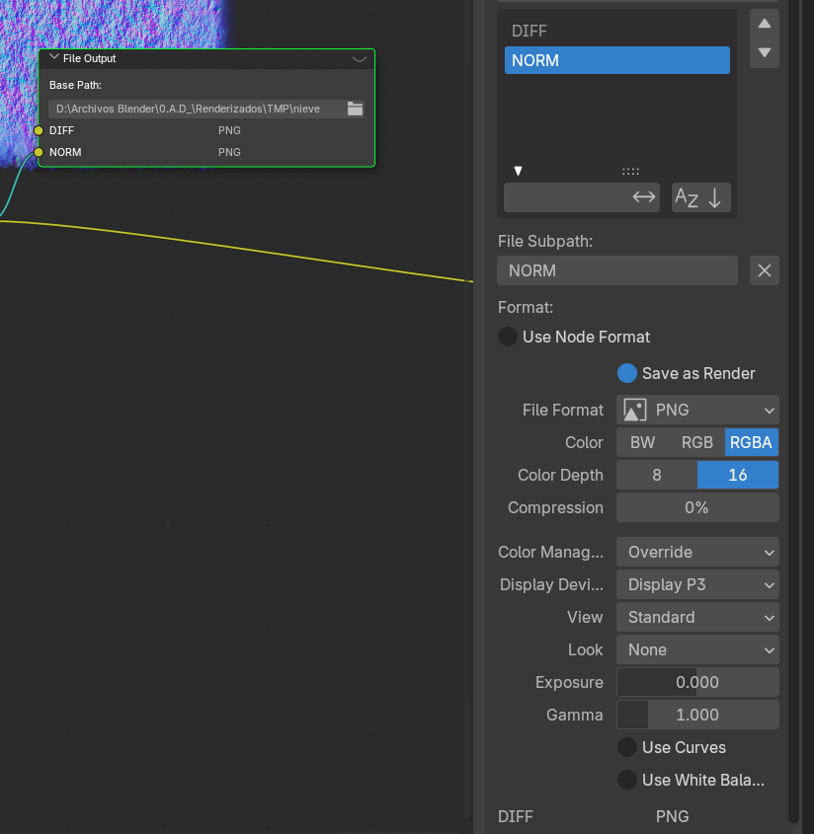Collapse list filter disclosure triangle
This screenshot has height=834, width=814.
click(x=518, y=171)
